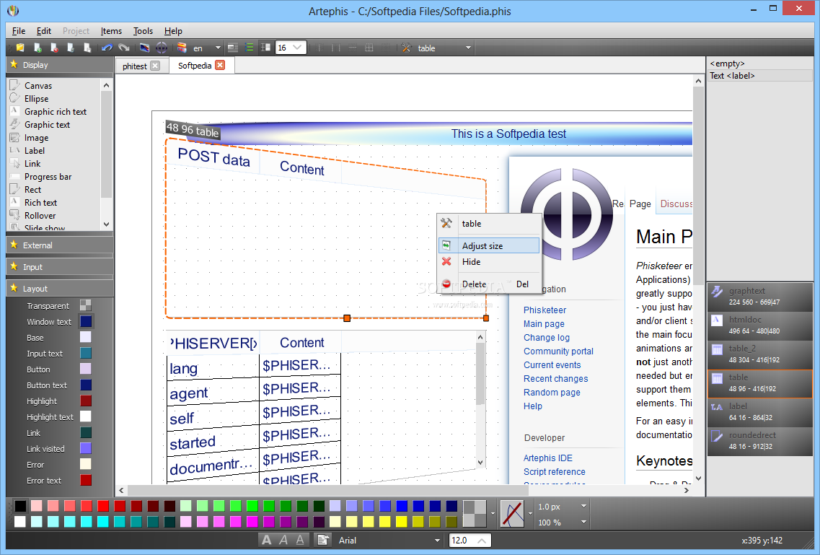Viewport: 820px width, 555px height.
Task: Toggle italic text formatting
Action: point(283,540)
